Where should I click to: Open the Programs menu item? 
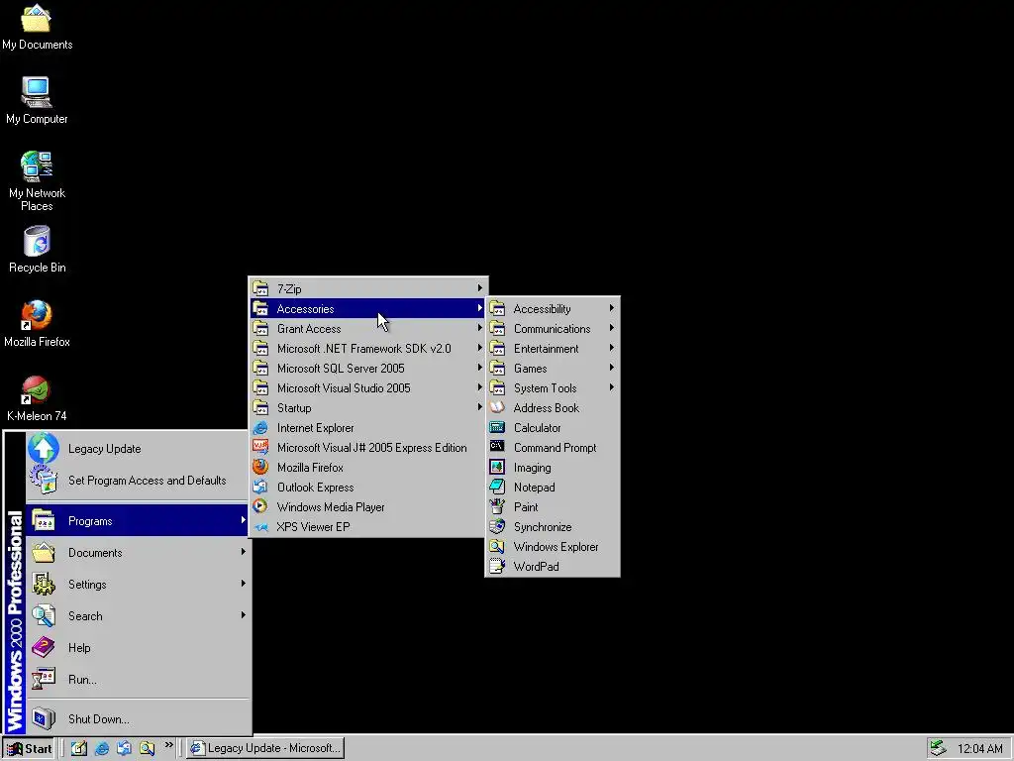click(x=138, y=521)
